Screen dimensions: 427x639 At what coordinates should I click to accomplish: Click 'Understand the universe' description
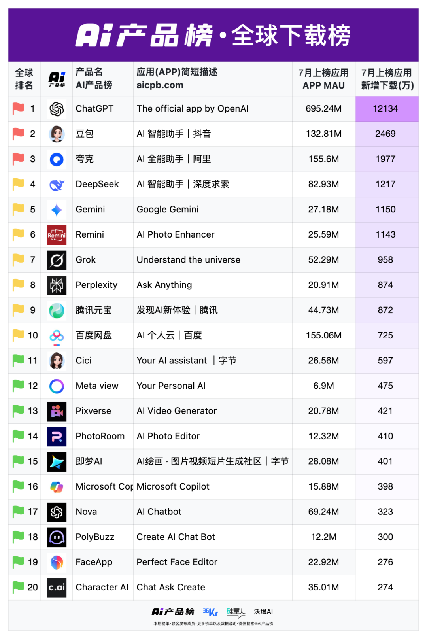pyautogui.click(x=189, y=260)
